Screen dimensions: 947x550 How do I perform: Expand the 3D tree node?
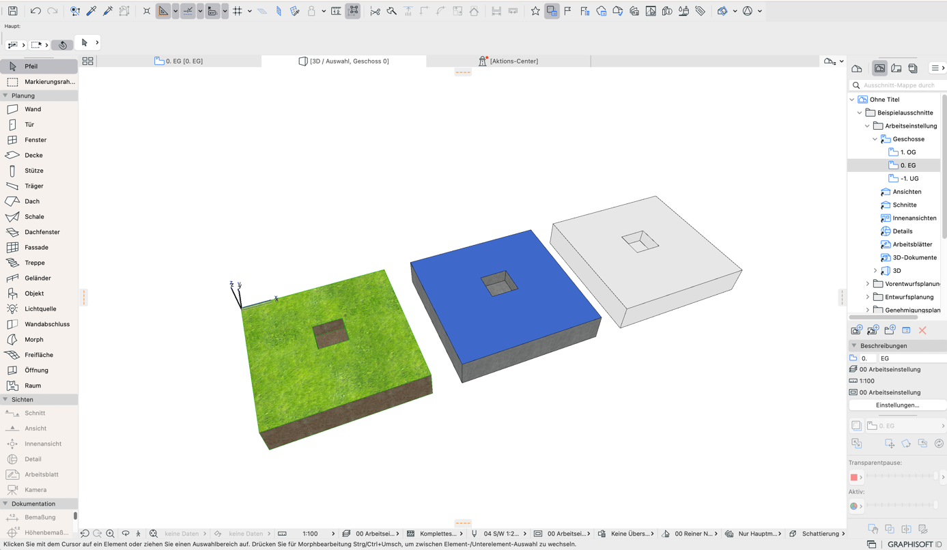(875, 271)
